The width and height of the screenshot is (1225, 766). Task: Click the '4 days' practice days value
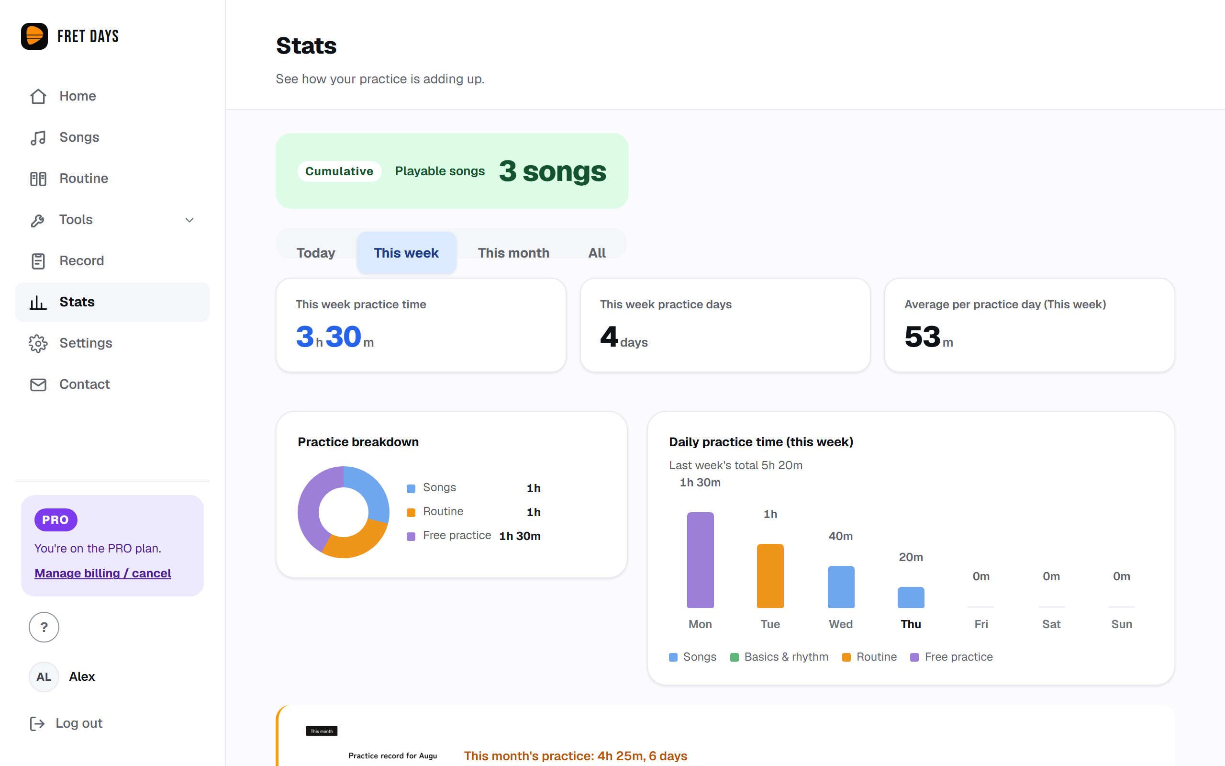coord(624,337)
